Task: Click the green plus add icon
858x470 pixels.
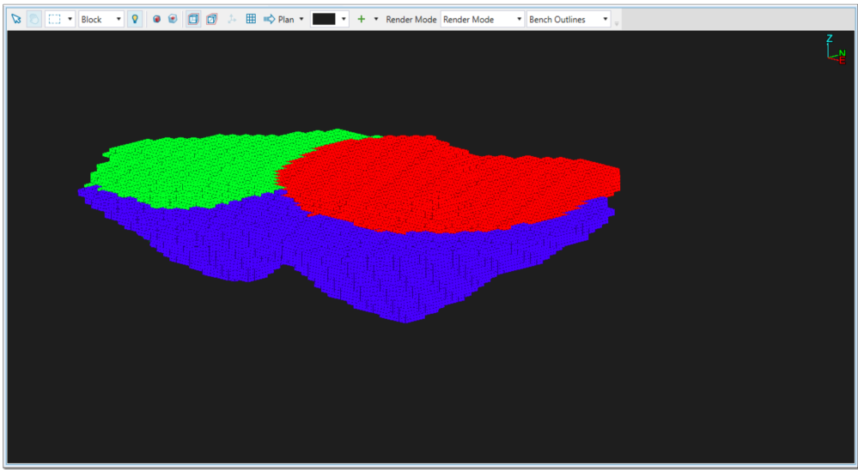Action: (361, 19)
